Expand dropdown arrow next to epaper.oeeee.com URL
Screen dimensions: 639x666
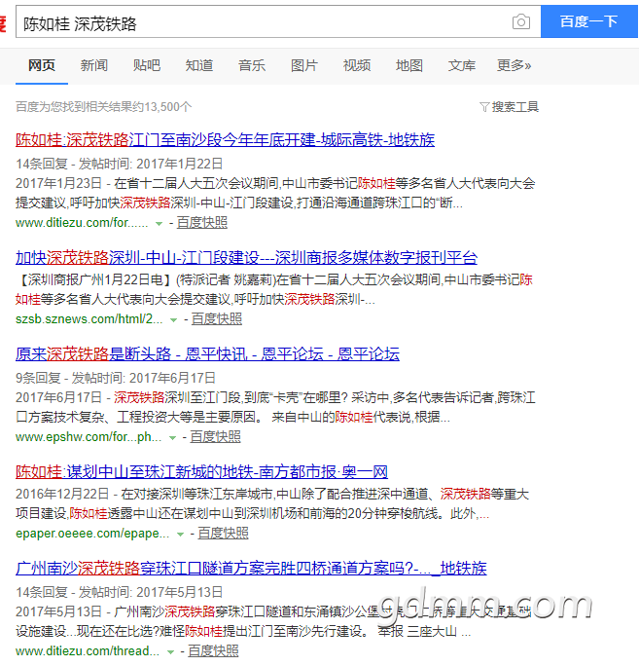click(180, 534)
